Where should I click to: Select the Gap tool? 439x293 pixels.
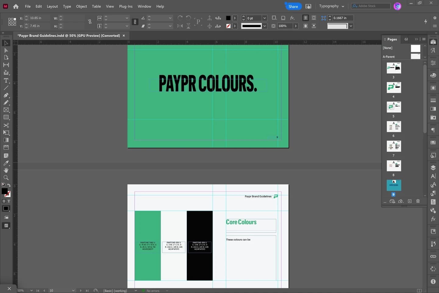coord(6,65)
